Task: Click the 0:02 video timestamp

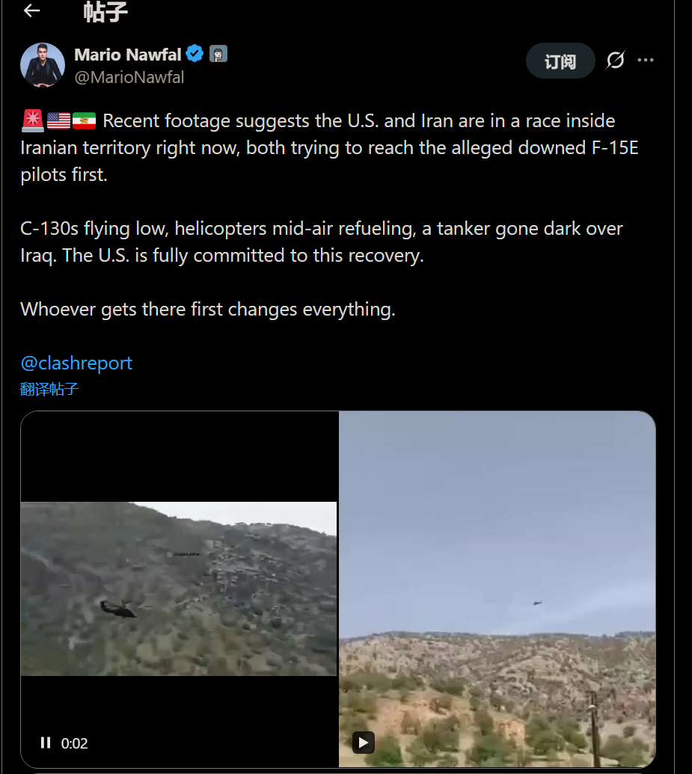Action: 75,743
